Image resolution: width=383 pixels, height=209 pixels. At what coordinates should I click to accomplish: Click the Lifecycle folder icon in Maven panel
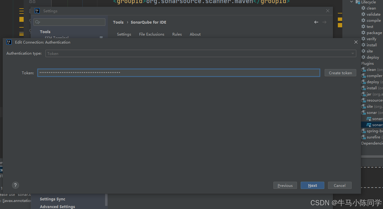[x=358, y=2]
